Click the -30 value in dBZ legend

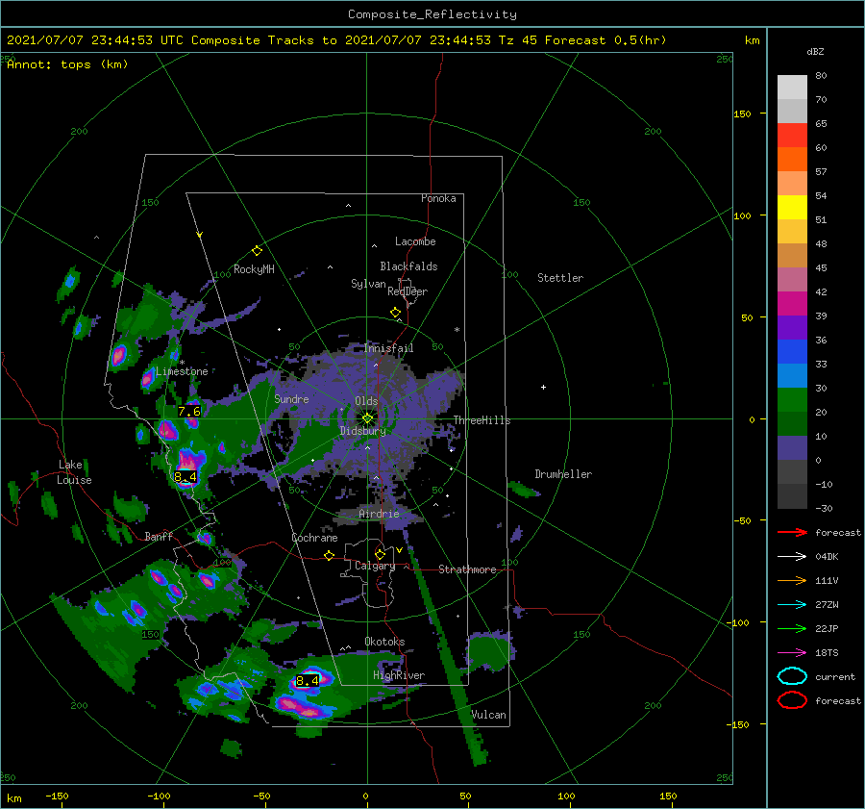pyautogui.click(x=824, y=509)
